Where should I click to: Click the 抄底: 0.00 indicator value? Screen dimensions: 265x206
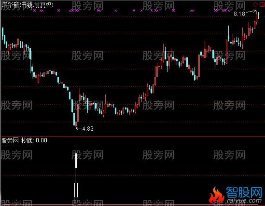click(x=34, y=140)
